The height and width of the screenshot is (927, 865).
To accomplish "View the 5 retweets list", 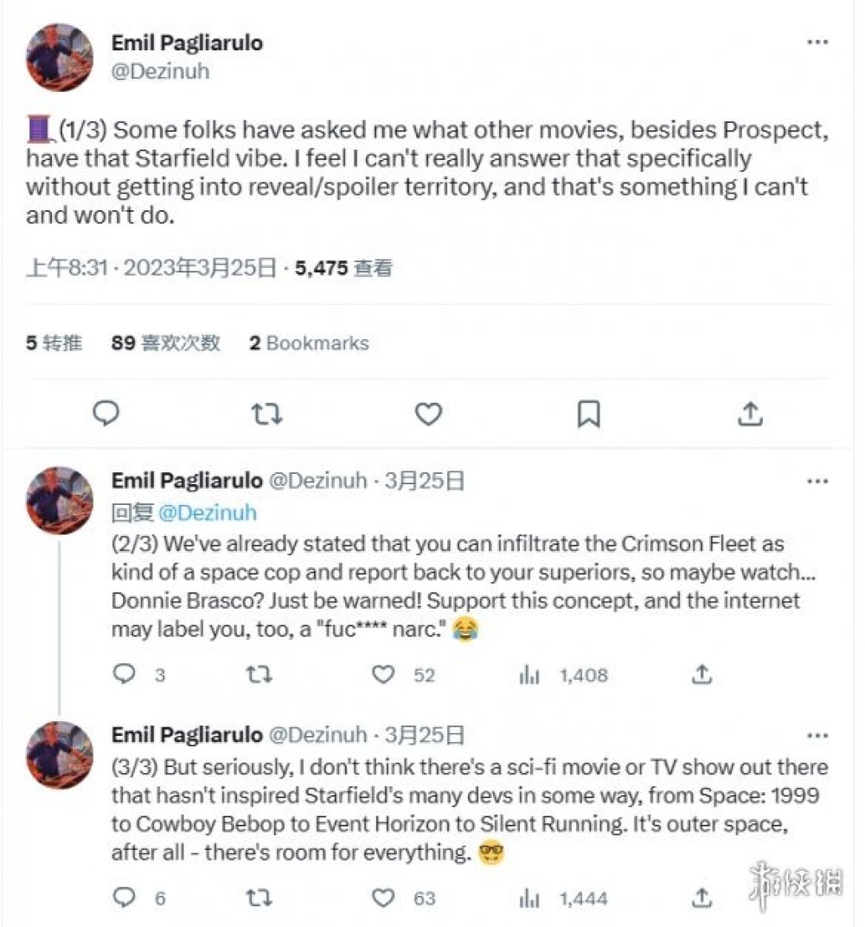I will pos(54,343).
